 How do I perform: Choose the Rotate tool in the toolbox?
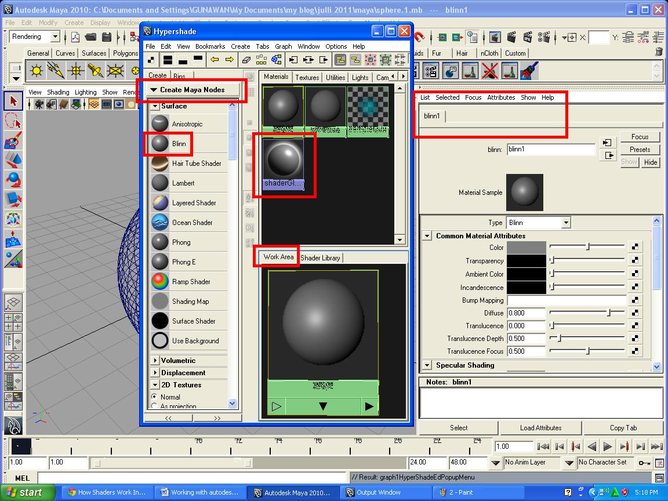[13, 179]
